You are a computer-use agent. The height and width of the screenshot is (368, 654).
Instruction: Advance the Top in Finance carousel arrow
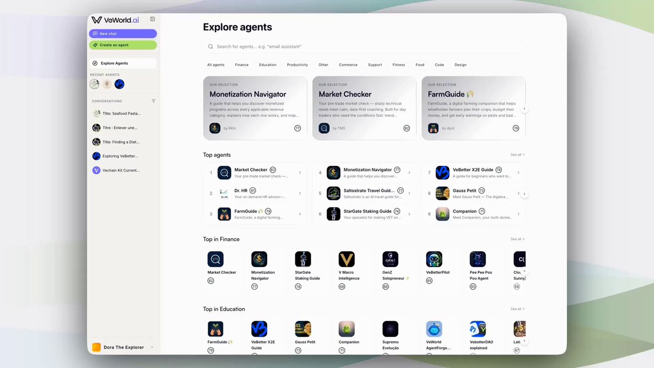point(524,271)
